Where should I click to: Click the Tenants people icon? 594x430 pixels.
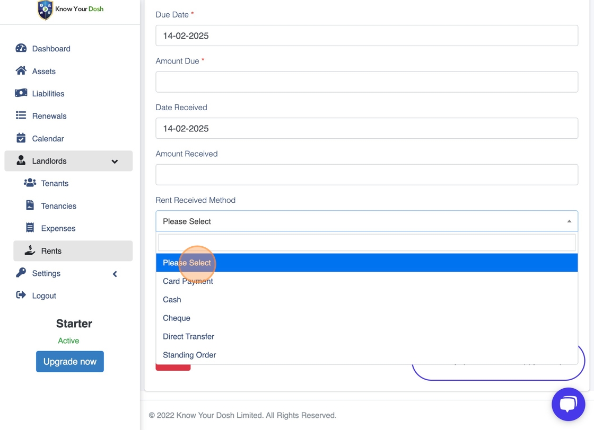(x=30, y=183)
